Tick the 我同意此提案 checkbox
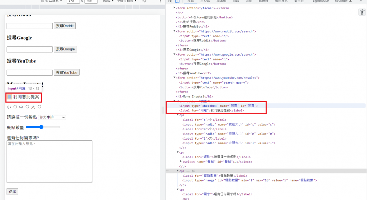The width and height of the screenshot is (367, 200). [x=9, y=97]
